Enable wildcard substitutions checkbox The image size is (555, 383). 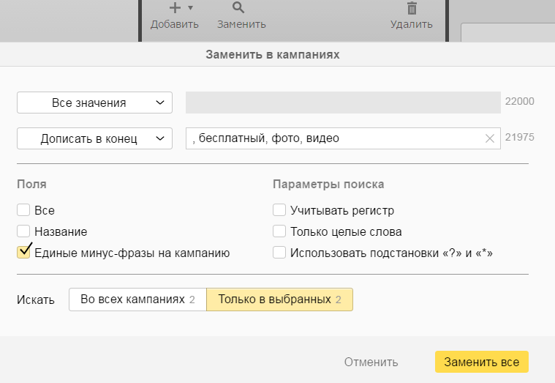[279, 253]
